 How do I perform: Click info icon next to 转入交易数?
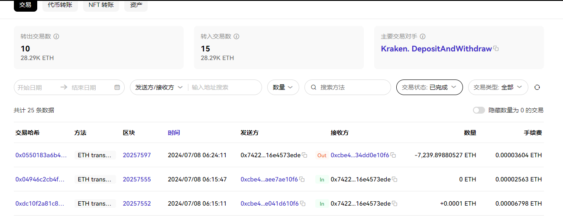point(236,37)
